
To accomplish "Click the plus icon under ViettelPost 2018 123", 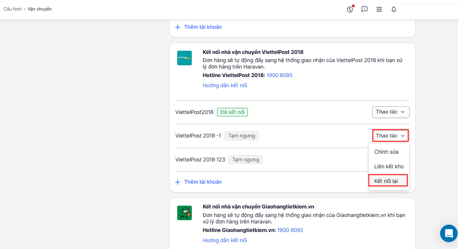I will (178, 182).
